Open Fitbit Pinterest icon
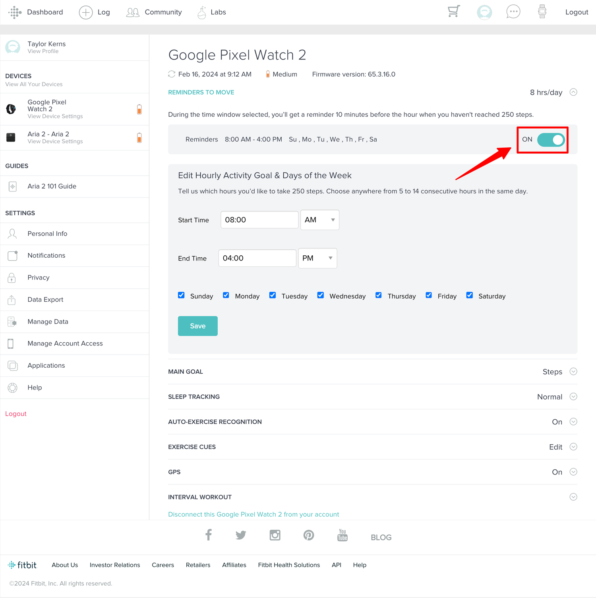 309,535
